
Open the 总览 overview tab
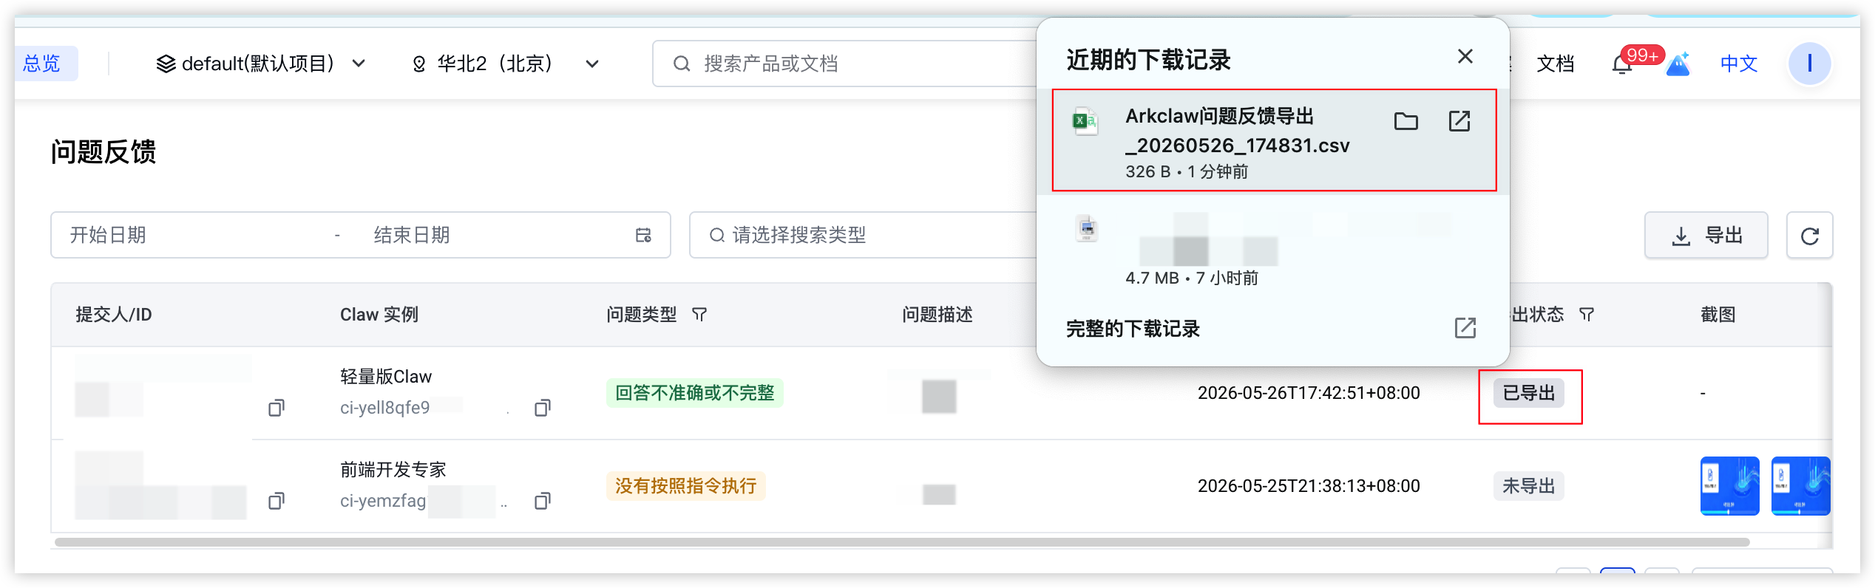click(x=41, y=64)
